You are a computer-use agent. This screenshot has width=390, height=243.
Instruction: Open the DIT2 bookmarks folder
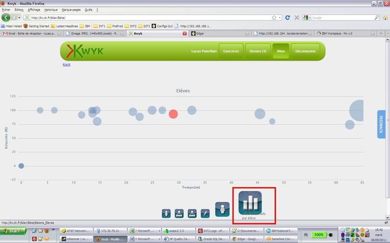(x=144, y=26)
